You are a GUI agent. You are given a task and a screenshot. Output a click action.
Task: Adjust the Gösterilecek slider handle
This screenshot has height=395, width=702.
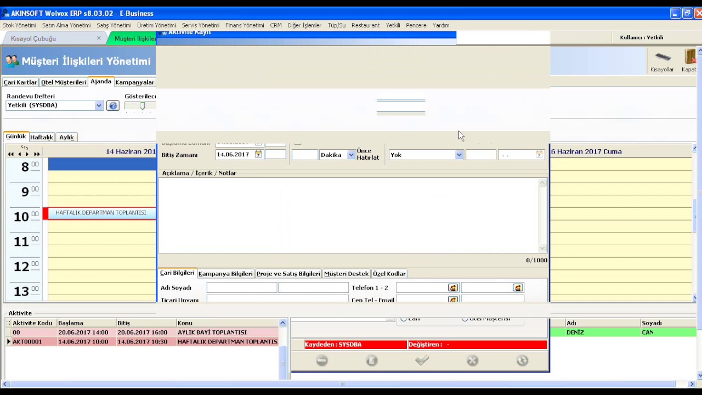tap(142, 106)
